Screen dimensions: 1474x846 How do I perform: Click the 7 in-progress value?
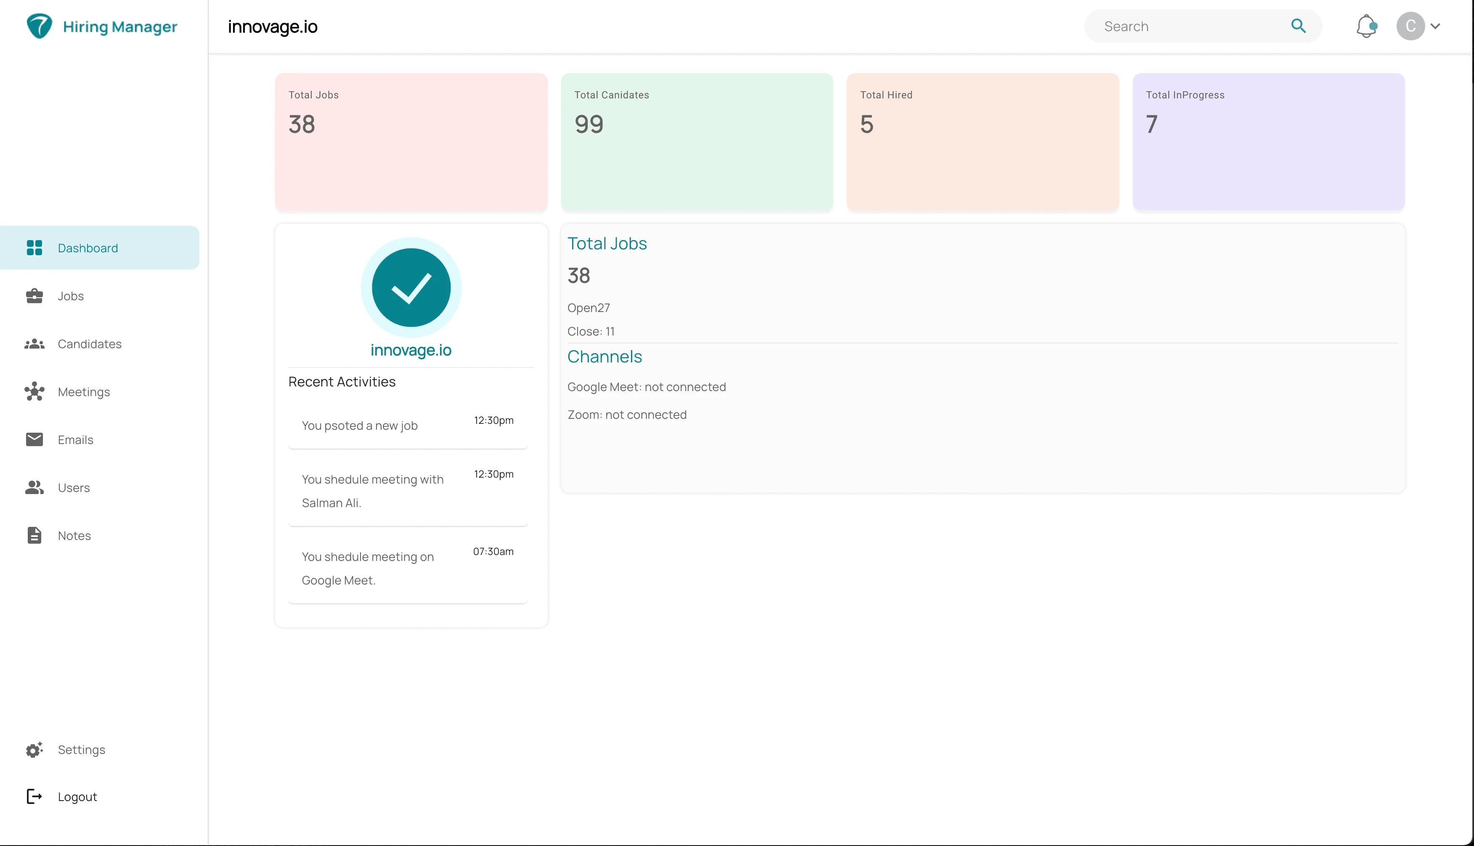(x=1151, y=124)
